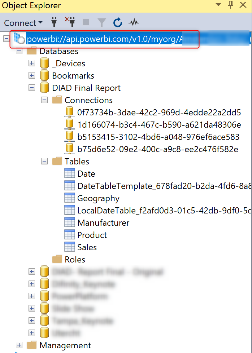This screenshot has width=252, height=353.
Task: Click the Connect Object Explorer plug icon
Action: click(55, 22)
